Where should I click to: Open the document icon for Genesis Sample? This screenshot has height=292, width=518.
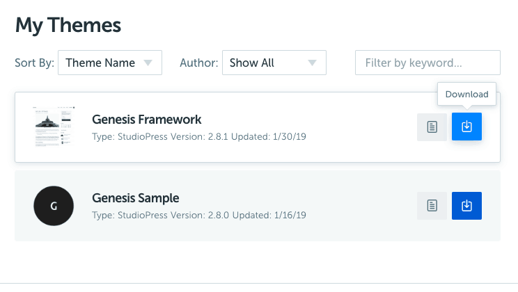432,206
